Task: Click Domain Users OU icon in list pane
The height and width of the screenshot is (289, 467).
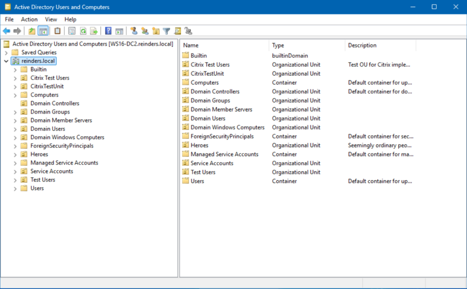Action: [x=186, y=118]
